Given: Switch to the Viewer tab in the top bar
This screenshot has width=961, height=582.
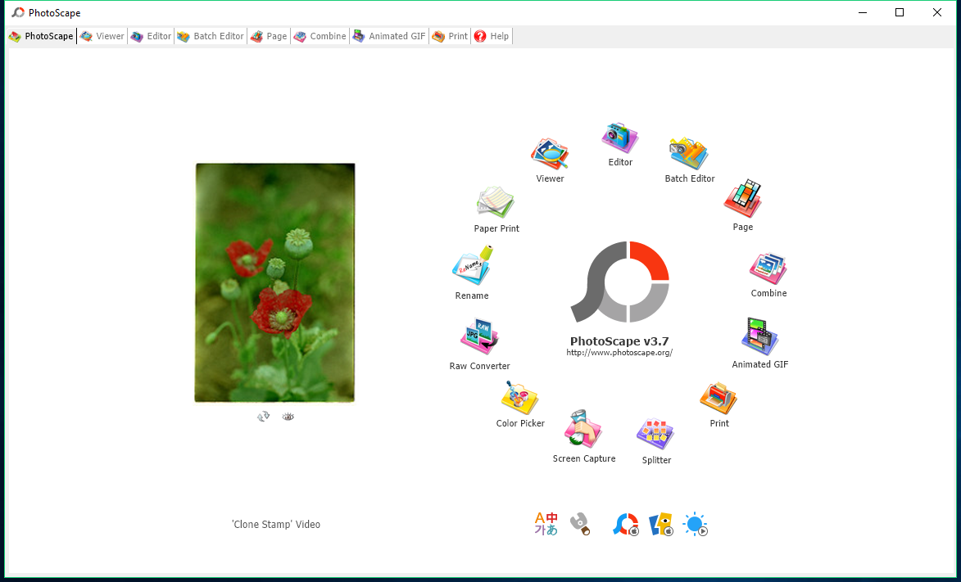Looking at the screenshot, I should (x=102, y=36).
